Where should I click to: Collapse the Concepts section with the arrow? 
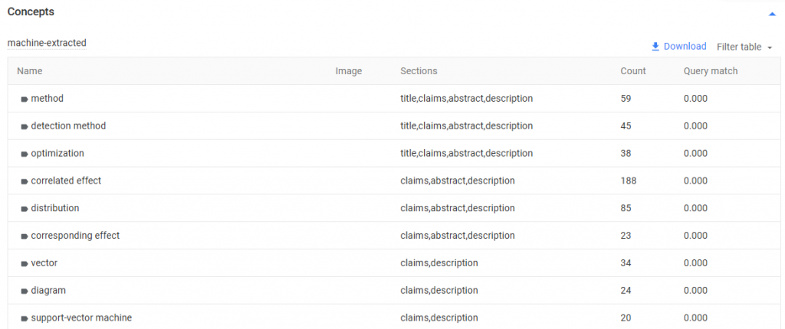[772, 13]
